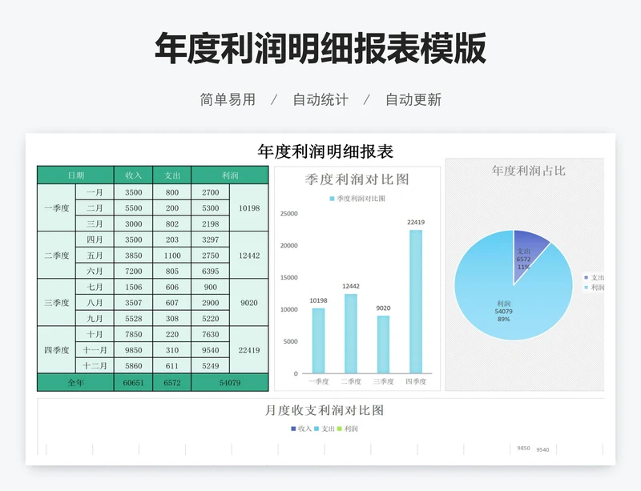Screen dimensions: 641x491
Task: Click the 9850 income cell for 十一月
Action: pos(133,350)
